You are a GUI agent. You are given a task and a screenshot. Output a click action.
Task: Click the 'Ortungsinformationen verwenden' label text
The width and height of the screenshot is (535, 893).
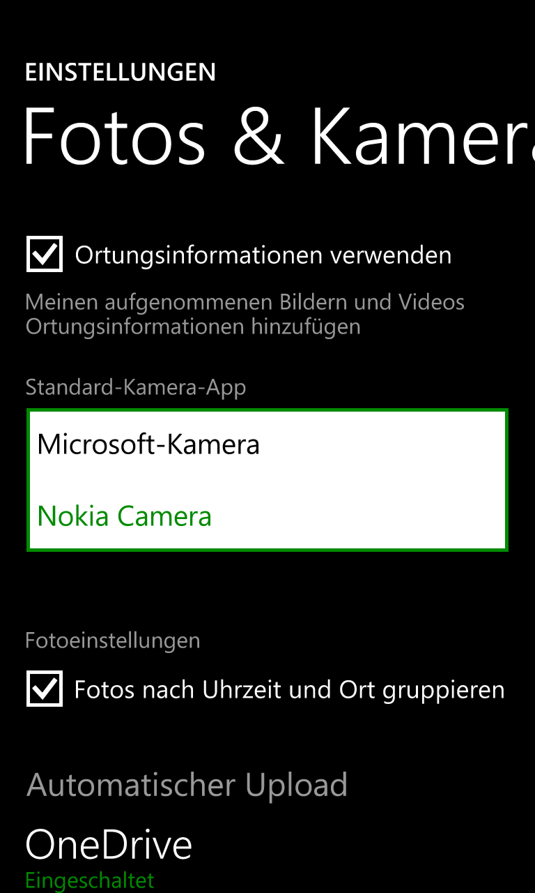(263, 255)
